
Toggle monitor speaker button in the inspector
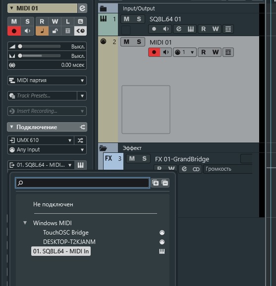tap(27, 31)
